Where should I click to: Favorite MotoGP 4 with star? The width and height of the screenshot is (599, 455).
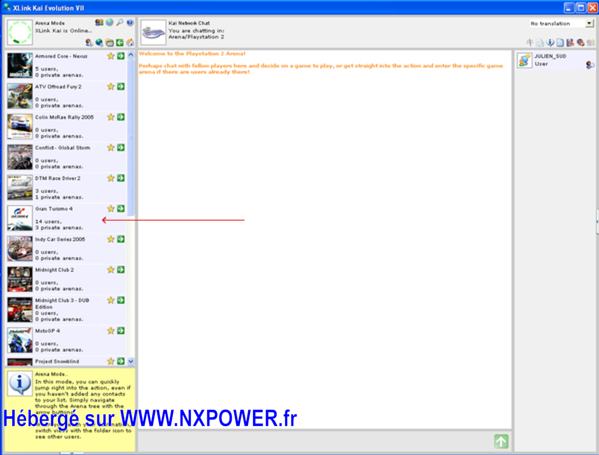coord(111,331)
